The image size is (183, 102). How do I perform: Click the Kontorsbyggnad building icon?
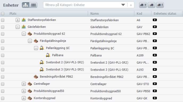click(30, 98)
